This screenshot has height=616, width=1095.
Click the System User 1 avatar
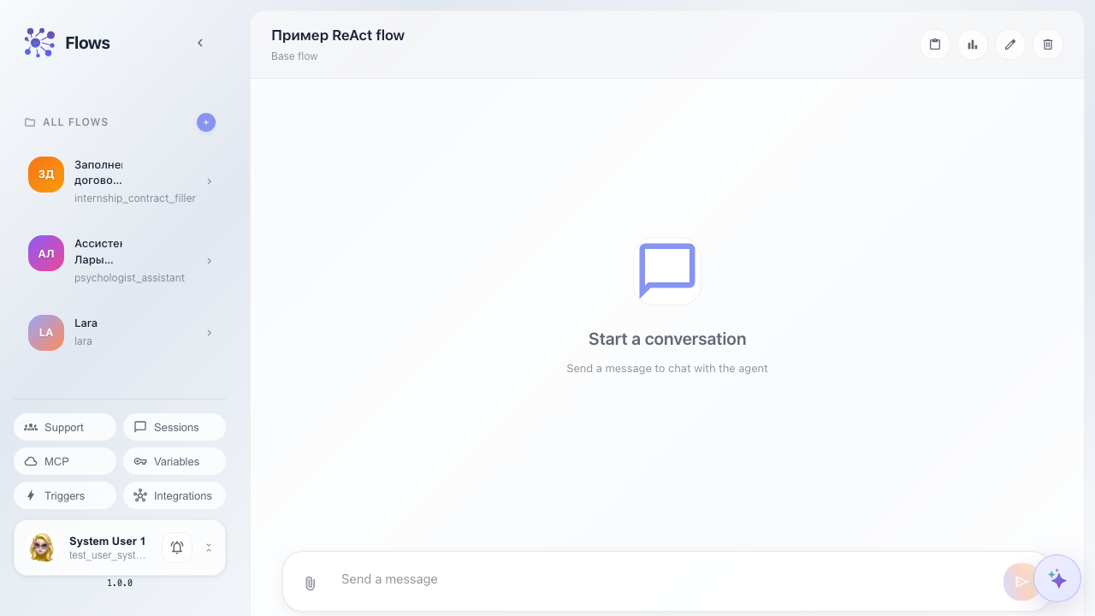click(x=42, y=548)
